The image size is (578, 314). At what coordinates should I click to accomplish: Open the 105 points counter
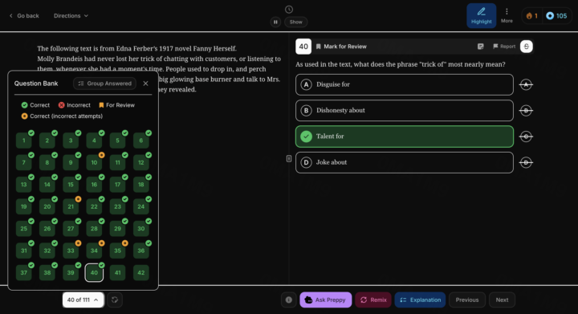(x=556, y=16)
